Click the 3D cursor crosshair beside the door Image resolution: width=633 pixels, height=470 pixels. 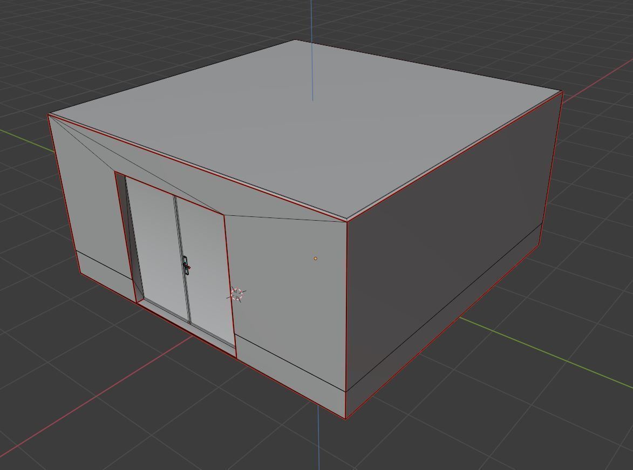(x=237, y=294)
